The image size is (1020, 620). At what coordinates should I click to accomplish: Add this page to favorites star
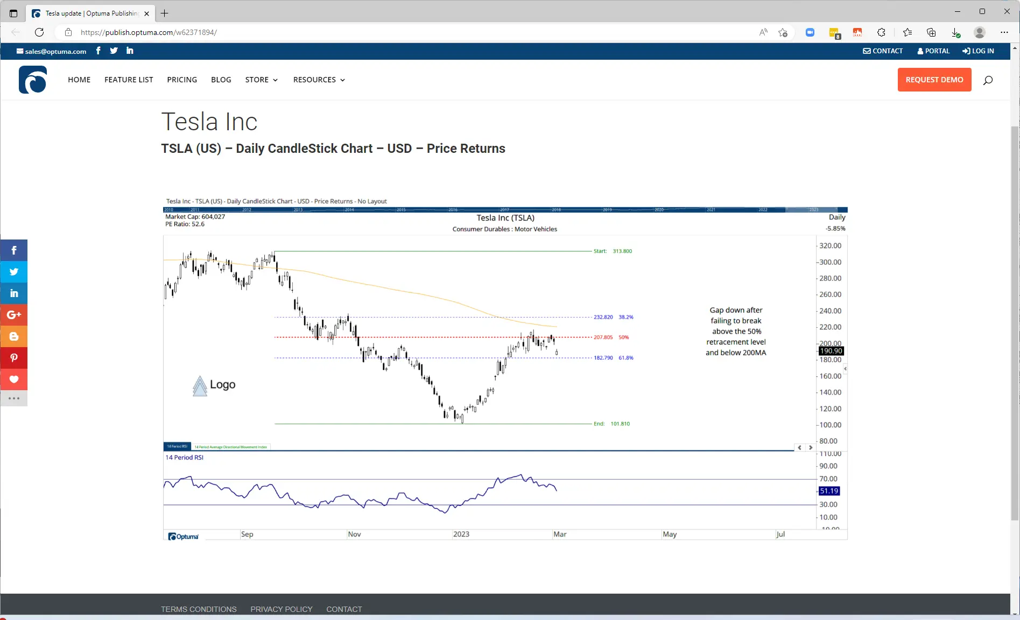click(x=783, y=32)
